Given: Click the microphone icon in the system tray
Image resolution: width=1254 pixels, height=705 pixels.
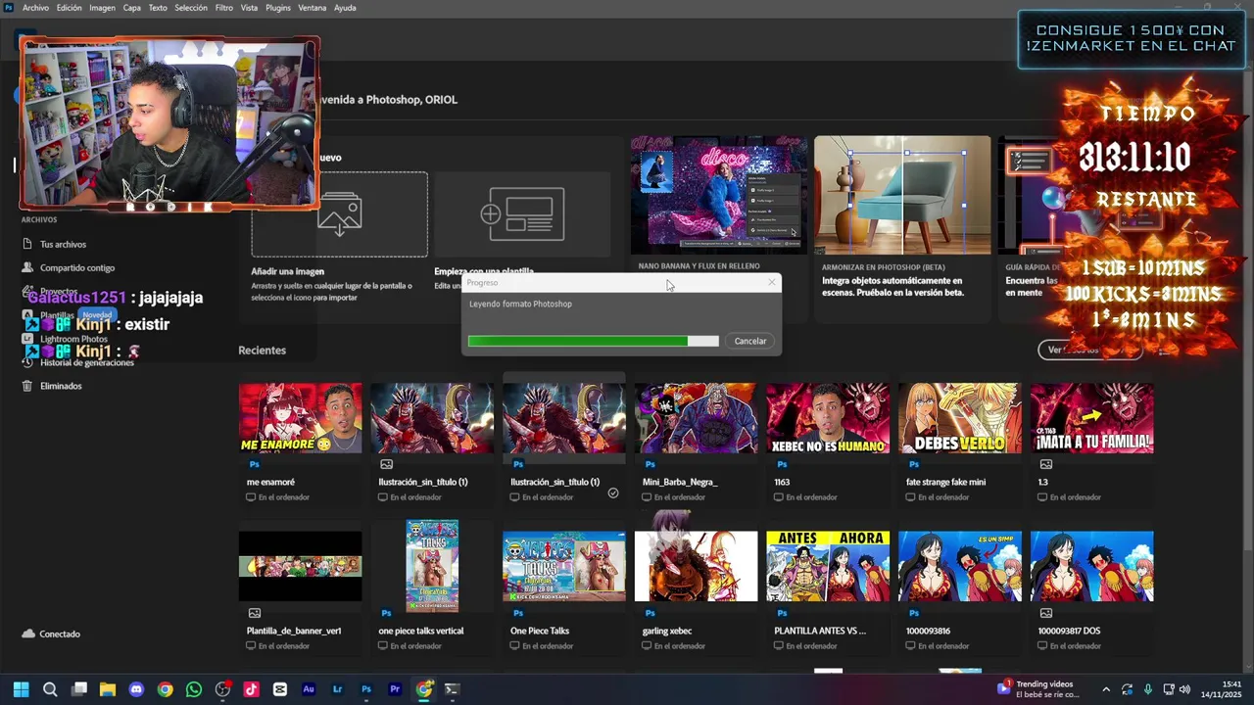Looking at the screenshot, I should (1147, 689).
